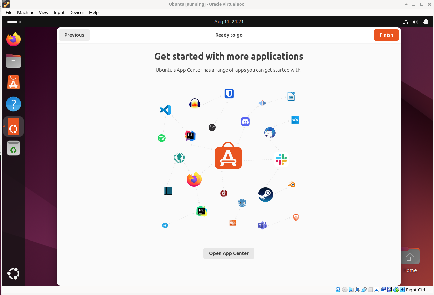
Task: Click the Slack app icon
Action: tap(281, 159)
